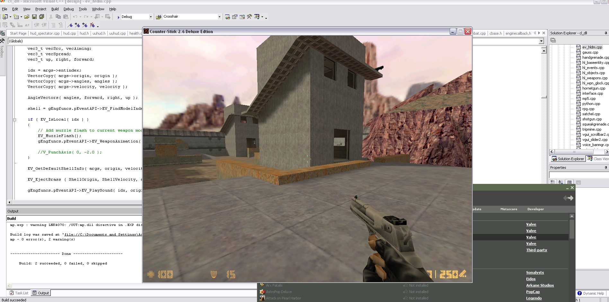Click the Comment Out Selection icon
This screenshot has width=609, height=302.
(53, 25)
